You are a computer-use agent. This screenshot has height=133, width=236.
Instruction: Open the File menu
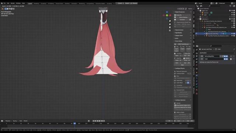[4, 3]
